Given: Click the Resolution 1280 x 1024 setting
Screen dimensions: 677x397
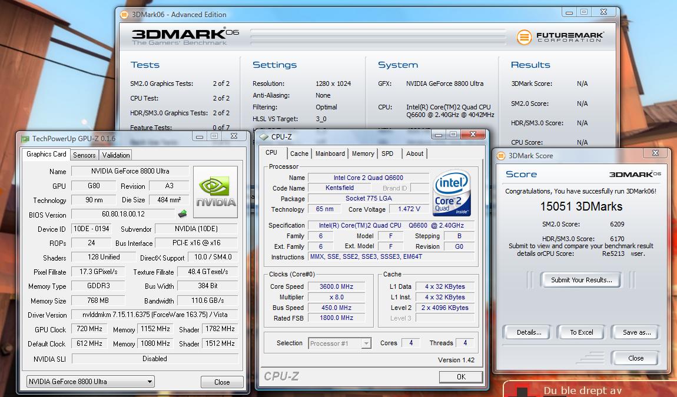Looking at the screenshot, I should 333,84.
